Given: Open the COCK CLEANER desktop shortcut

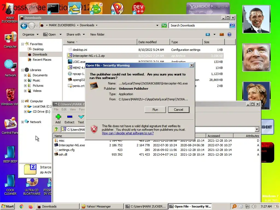Looking at the screenshot, I should tap(10, 185).
